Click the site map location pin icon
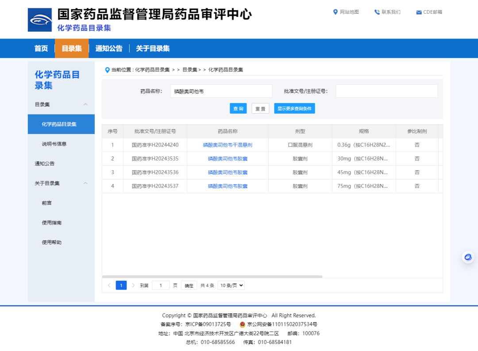Image resolution: width=478 pixels, height=351 pixels. (x=335, y=12)
